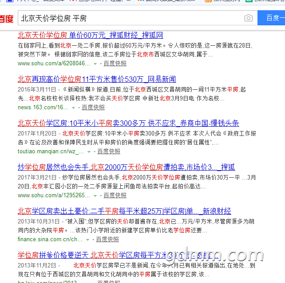
Task: Open 百度快照 for news.163.com result
Action: pos(93,108)
